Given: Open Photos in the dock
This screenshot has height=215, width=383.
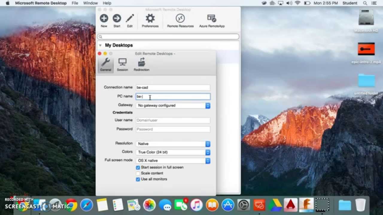Looking at the screenshot, I should (149, 205).
